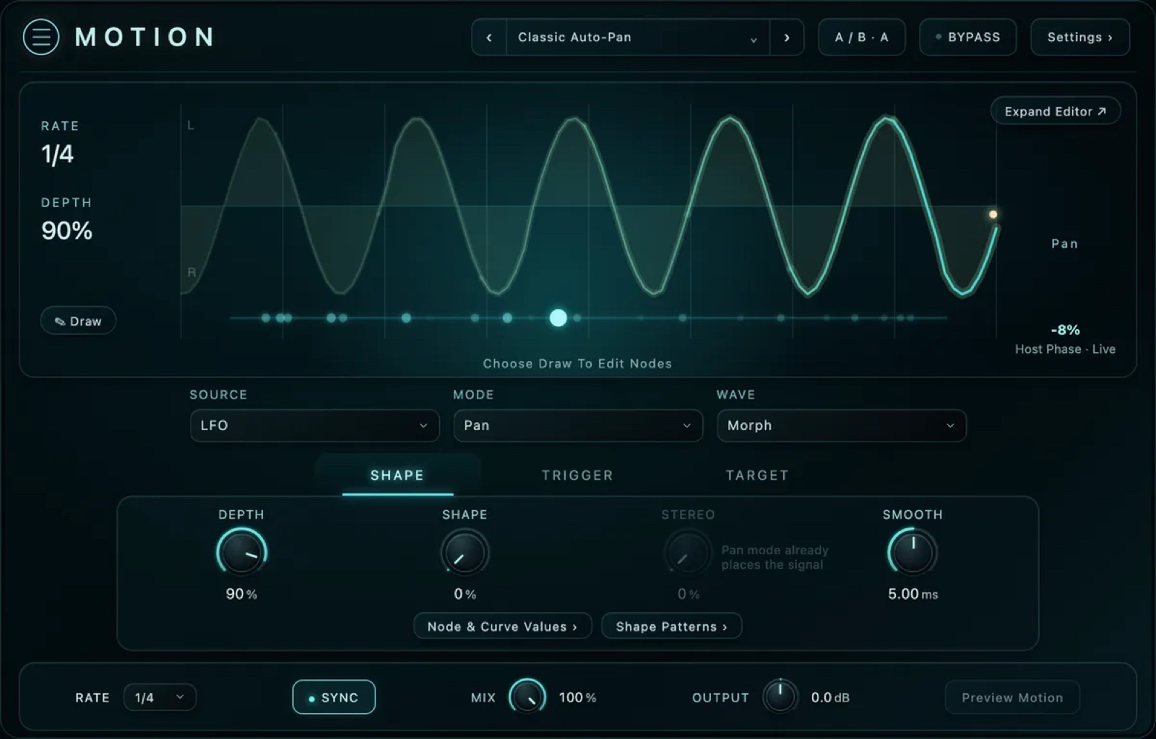Open the MODE dropdown set to Pan
This screenshot has width=1156, height=739.
[578, 426]
